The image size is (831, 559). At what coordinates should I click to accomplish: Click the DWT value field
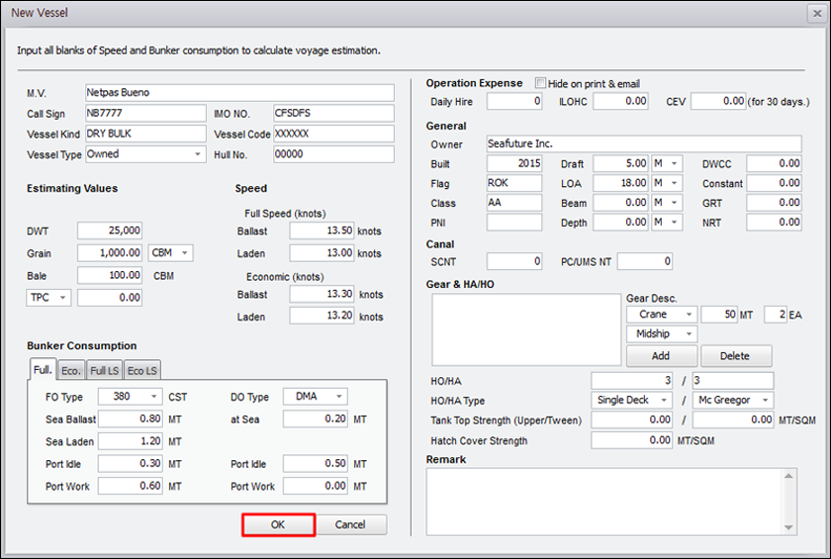pos(110,231)
